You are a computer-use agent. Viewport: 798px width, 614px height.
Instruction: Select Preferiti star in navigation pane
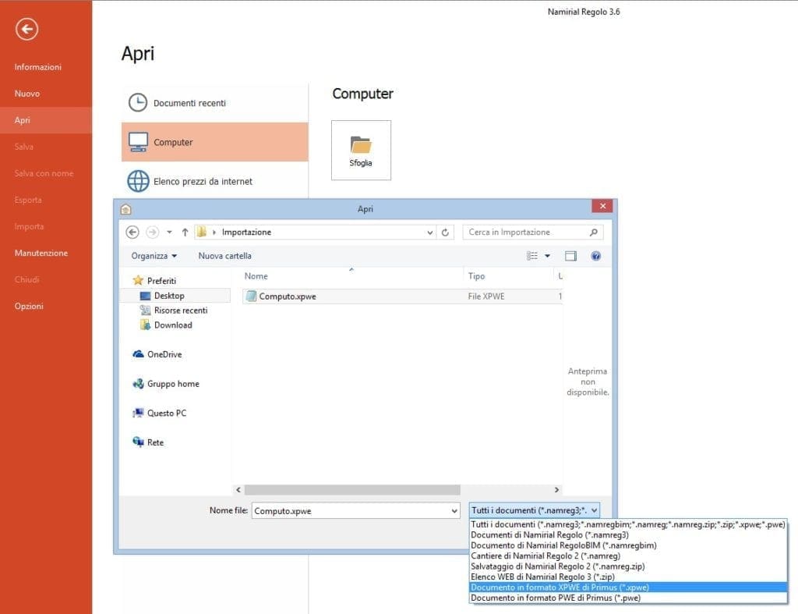click(154, 281)
